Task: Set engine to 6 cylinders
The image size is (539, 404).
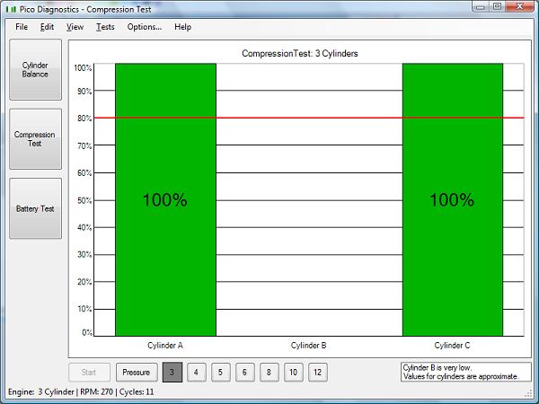Action: (x=245, y=372)
